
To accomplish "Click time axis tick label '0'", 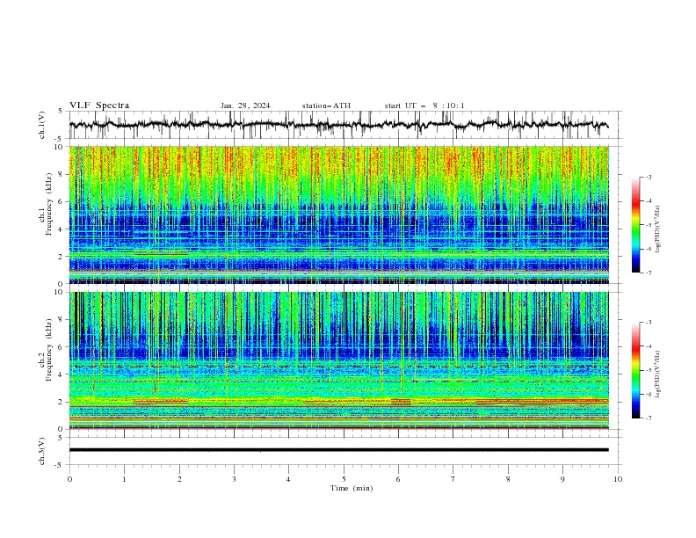I will pyautogui.click(x=69, y=479).
